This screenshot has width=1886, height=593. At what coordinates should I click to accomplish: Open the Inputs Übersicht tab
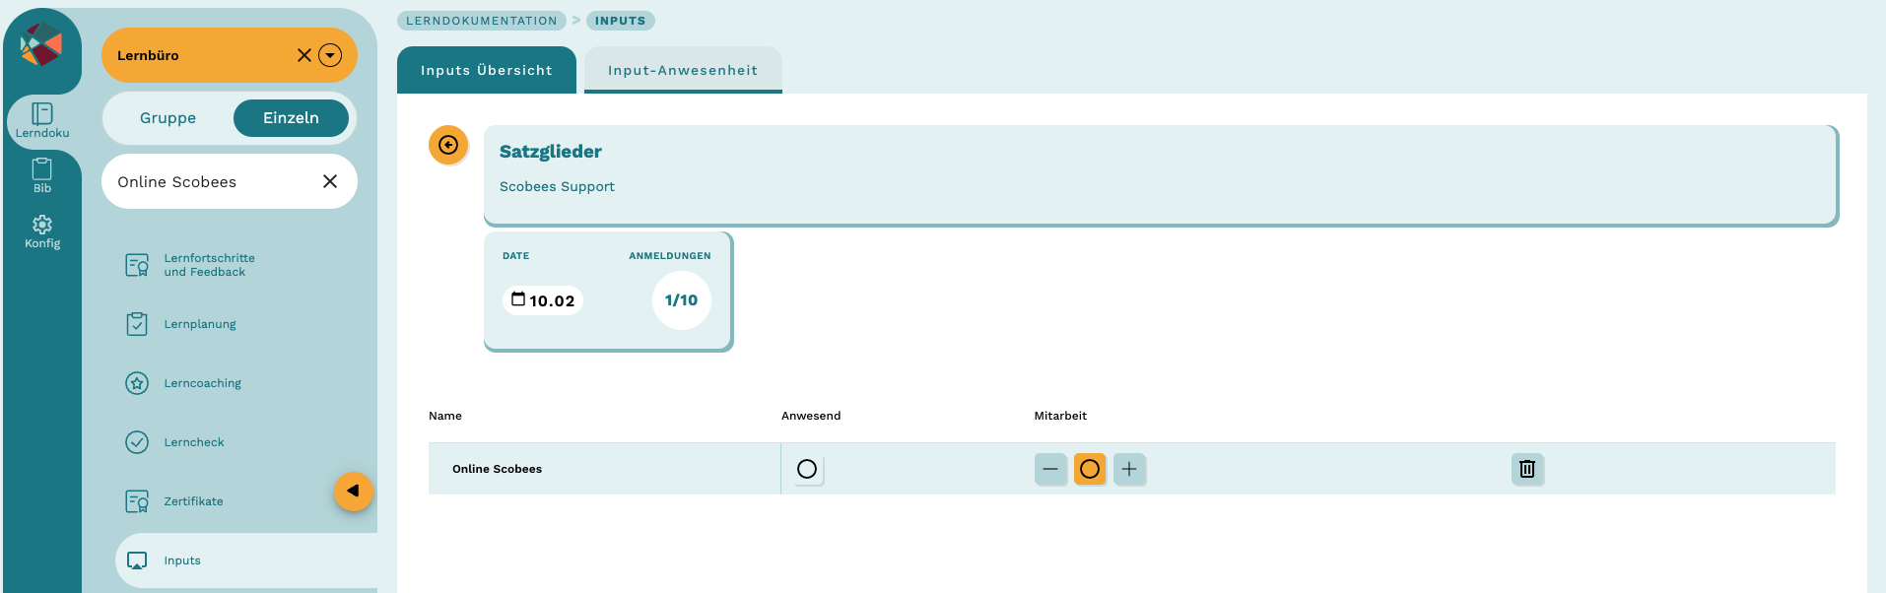[487, 70]
